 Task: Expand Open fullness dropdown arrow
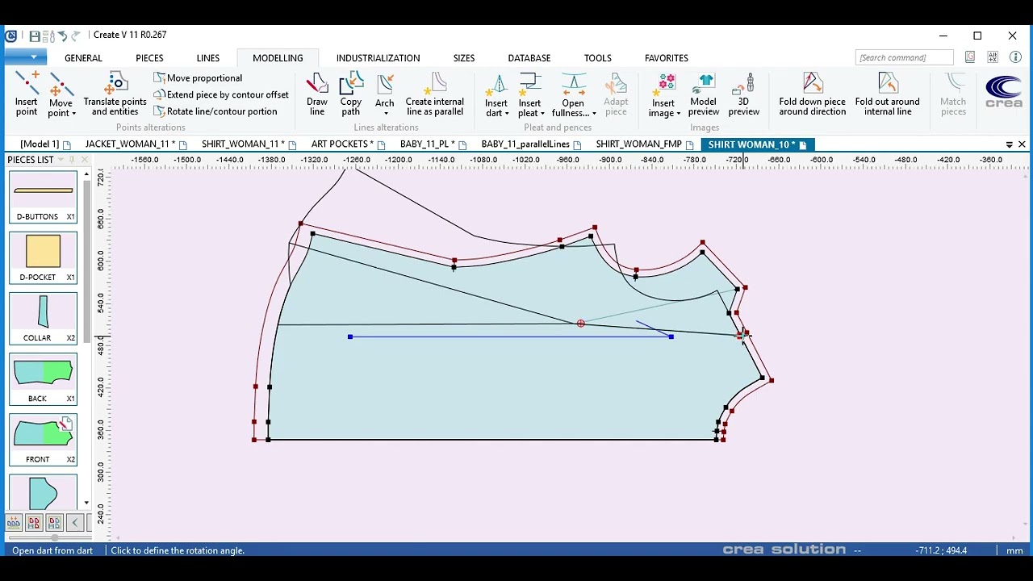coord(594,114)
